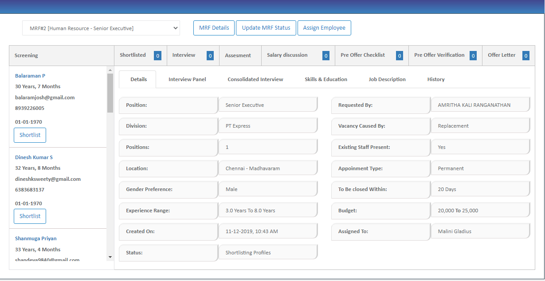Viewport: 545px width, 281px height.
Task: Open the Pre Offer Checklist stage
Action: click(362, 55)
